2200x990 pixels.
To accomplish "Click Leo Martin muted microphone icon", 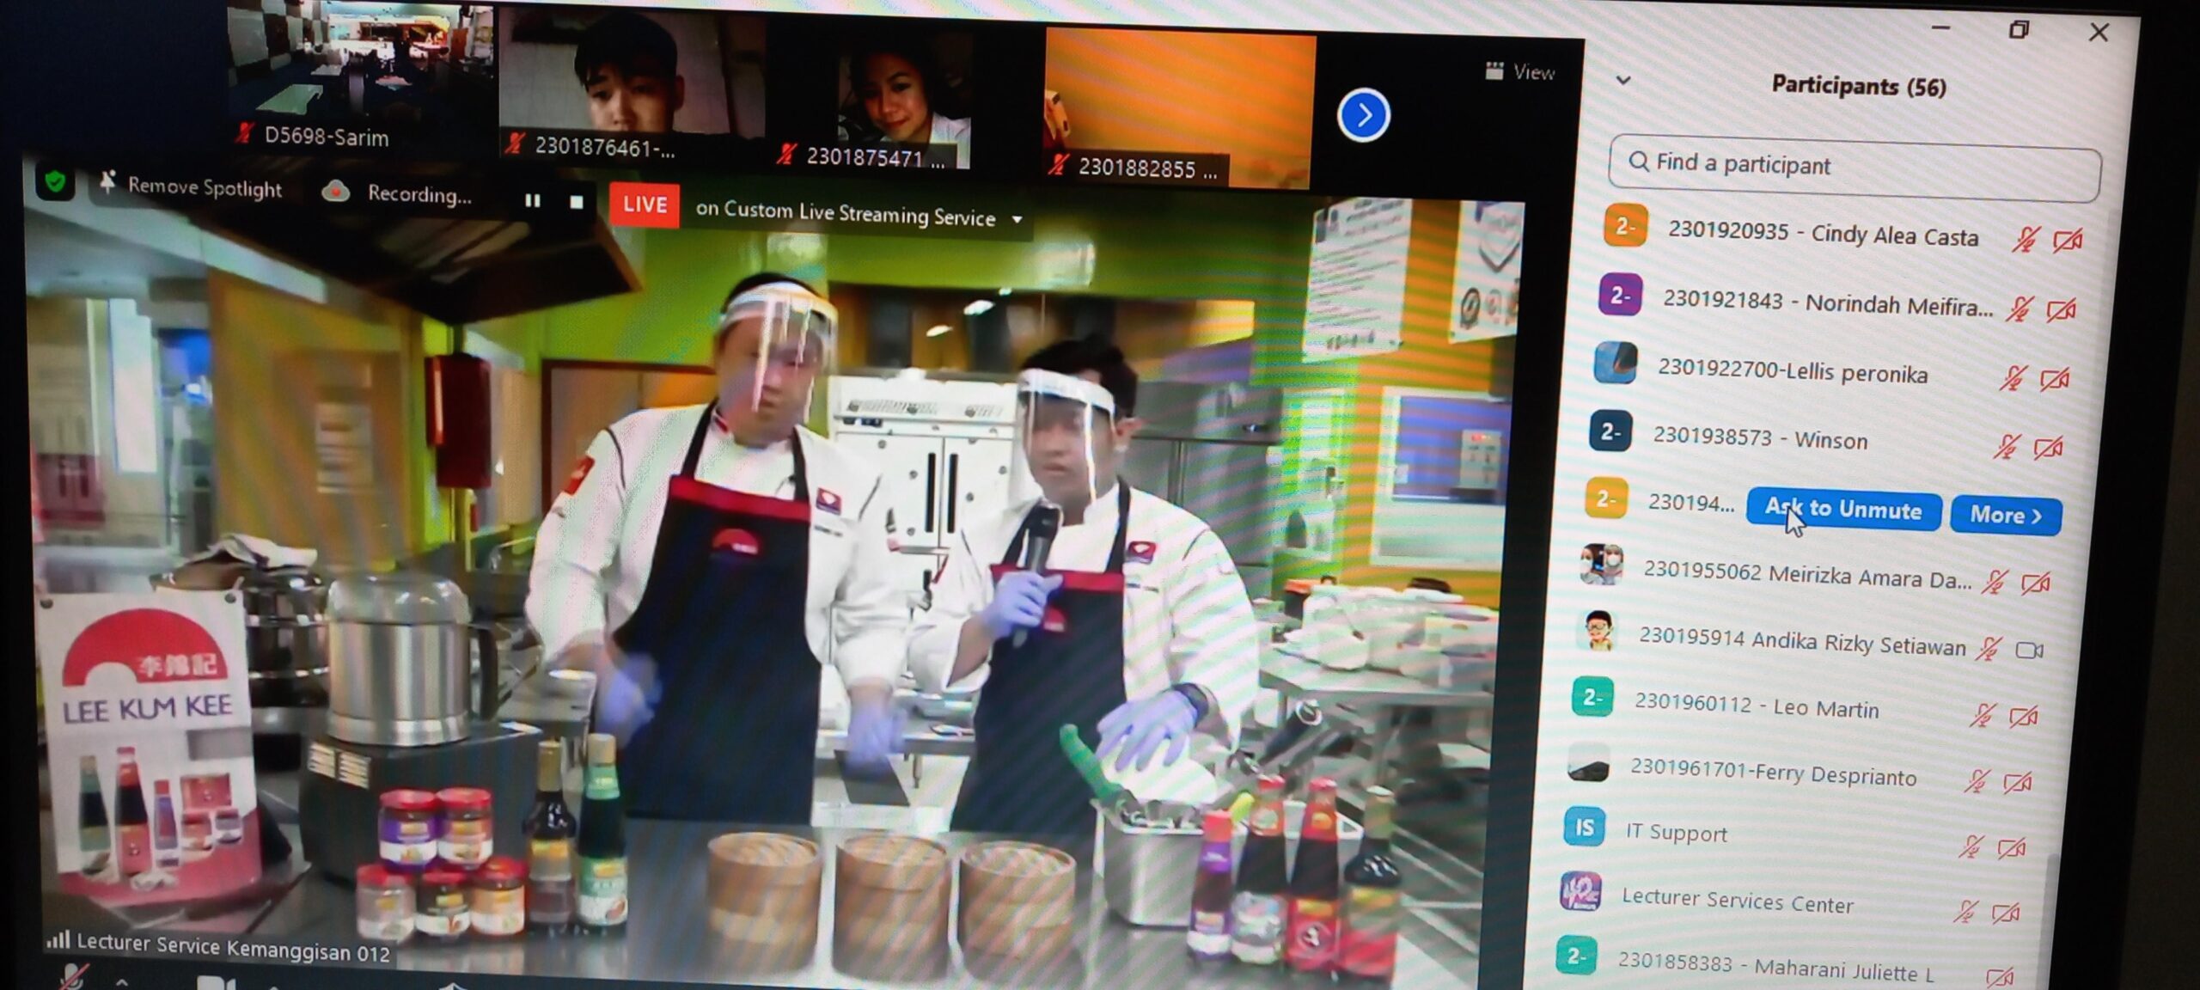I will coord(1983,715).
